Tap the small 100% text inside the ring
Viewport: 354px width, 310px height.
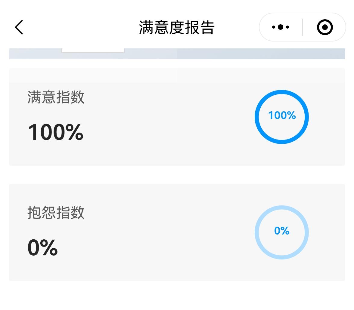click(282, 115)
